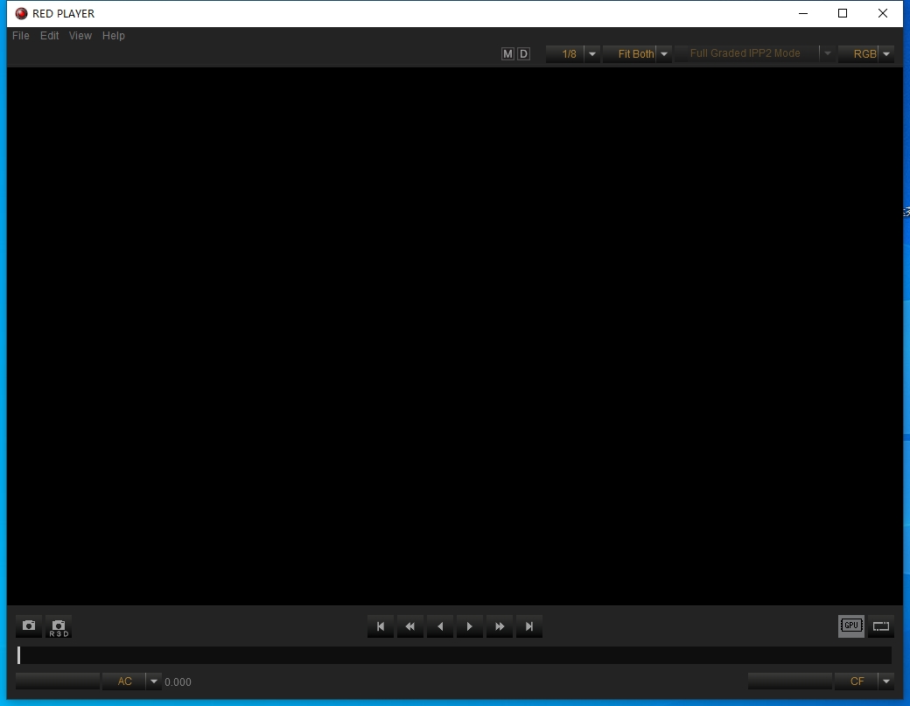Toggle the memory chip icon button
This screenshot has height=706, width=910.
click(x=881, y=626)
